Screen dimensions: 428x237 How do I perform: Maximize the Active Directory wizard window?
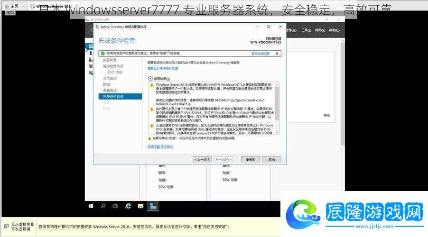[269, 27]
